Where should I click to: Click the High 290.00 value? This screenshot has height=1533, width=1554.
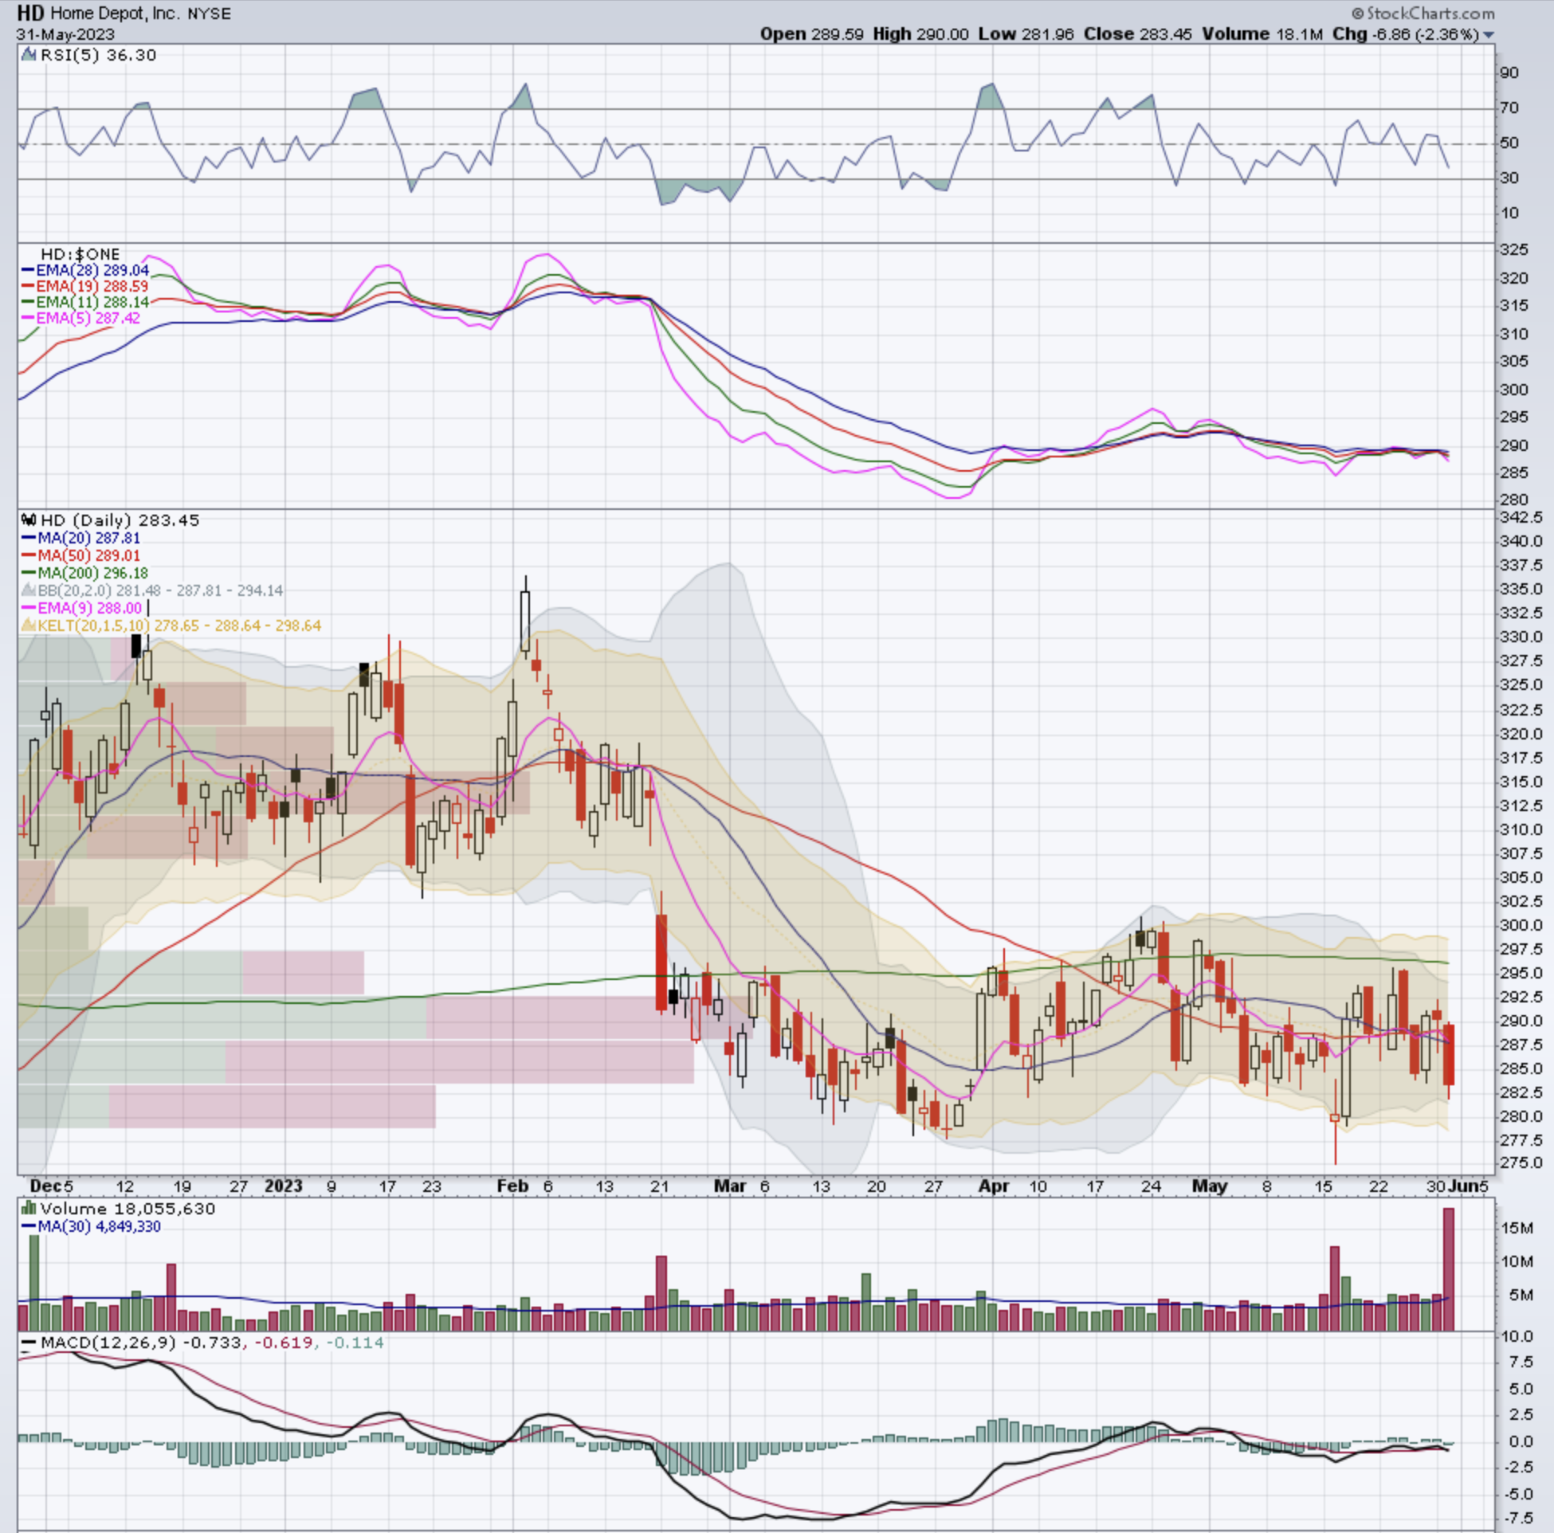[921, 33]
